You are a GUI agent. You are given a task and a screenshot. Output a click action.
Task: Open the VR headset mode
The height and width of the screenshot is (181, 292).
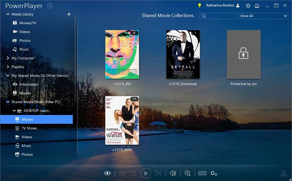(x=202, y=173)
